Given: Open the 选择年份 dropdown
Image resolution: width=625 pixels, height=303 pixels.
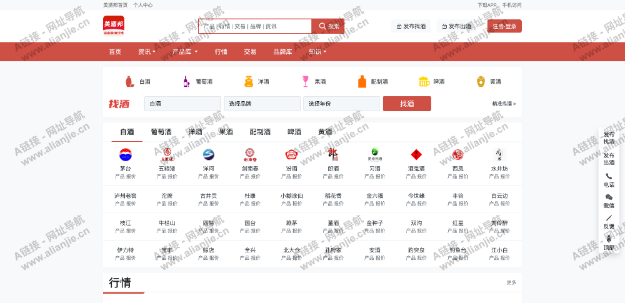Looking at the screenshot, I should pos(342,104).
